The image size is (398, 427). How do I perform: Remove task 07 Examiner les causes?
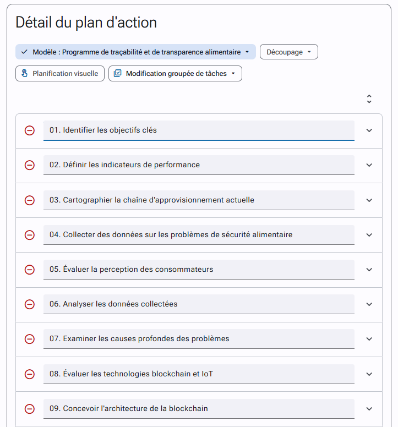29,339
